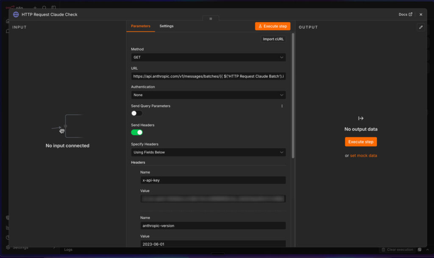The image size is (434, 258).
Task: Click top Execute step button with flask icon
Action: pyautogui.click(x=273, y=26)
